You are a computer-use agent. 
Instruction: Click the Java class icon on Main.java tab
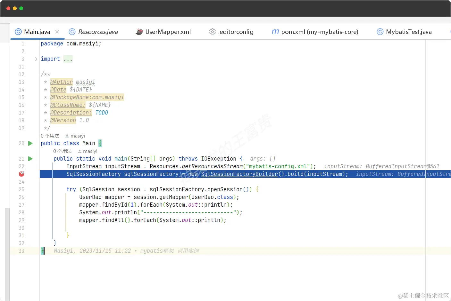pyautogui.click(x=18, y=32)
